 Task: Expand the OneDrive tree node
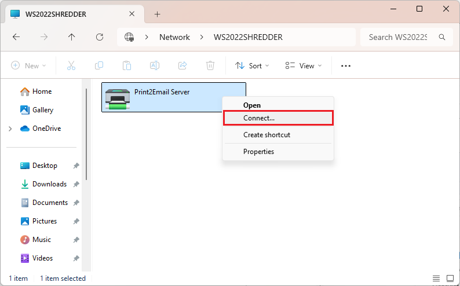click(x=10, y=129)
